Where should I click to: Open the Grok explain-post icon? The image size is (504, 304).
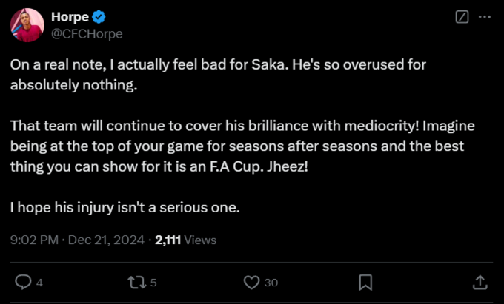point(462,16)
